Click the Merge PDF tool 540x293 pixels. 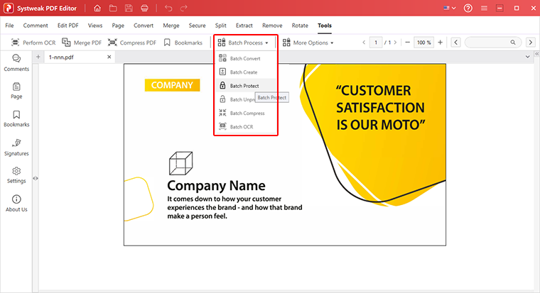click(82, 43)
